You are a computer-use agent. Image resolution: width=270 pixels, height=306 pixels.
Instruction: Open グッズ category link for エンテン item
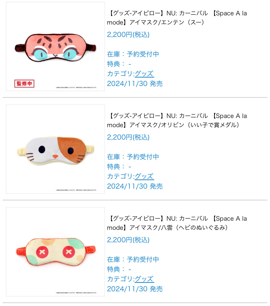pyautogui.click(x=144, y=74)
